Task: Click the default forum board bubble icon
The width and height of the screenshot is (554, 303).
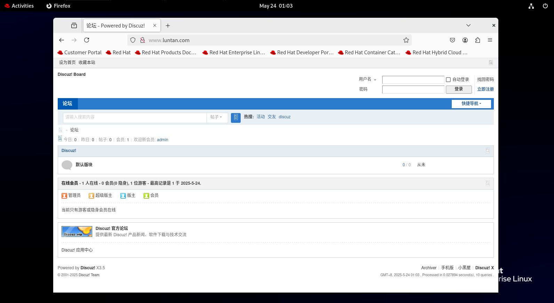Action: tap(67, 165)
